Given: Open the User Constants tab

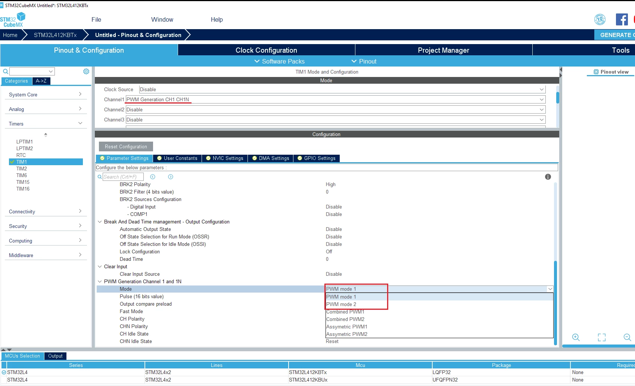Looking at the screenshot, I should coord(177,158).
